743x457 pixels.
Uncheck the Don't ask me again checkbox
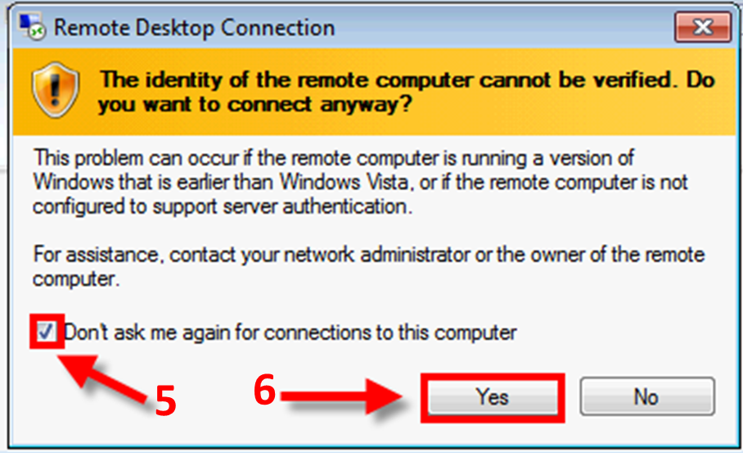(x=46, y=332)
